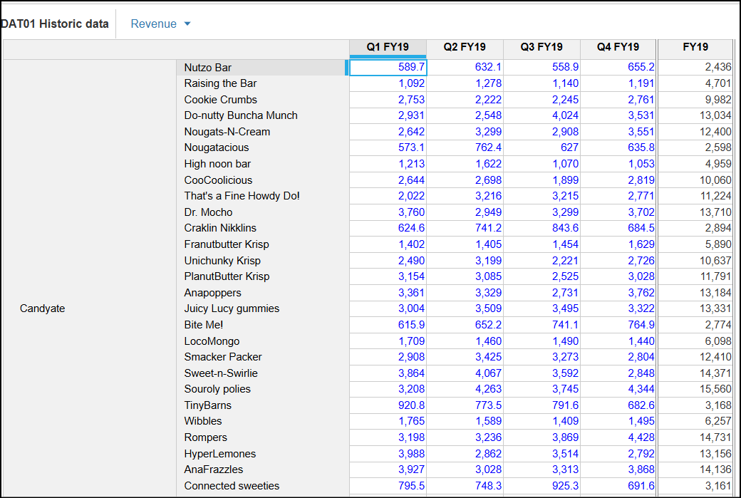This screenshot has width=741, height=498.
Task: Click Bite Me! Q4 cell 764.9
Action: point(618,325)
